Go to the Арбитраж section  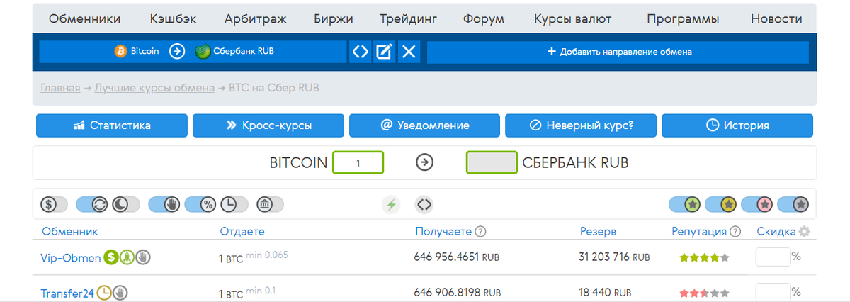255,18
